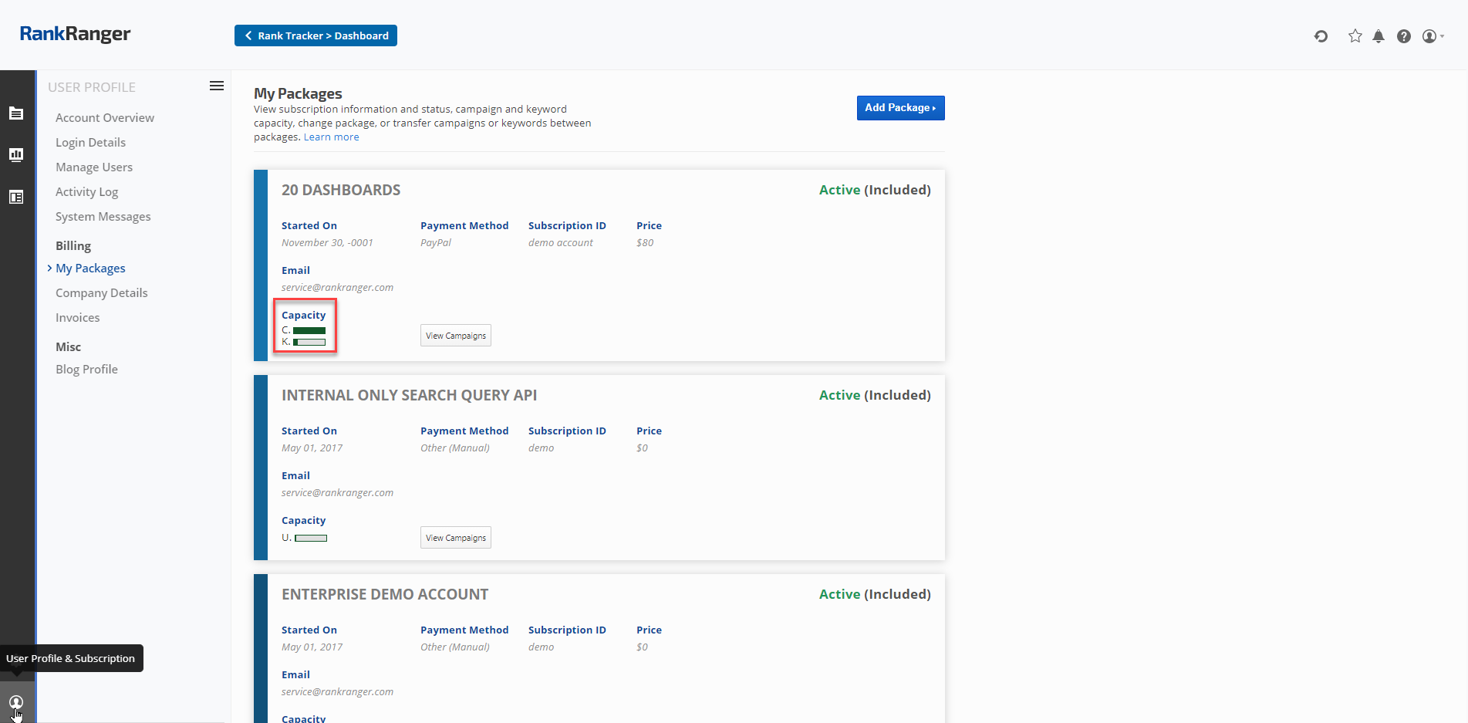Open the Add Package dropdown button
The height and width of the screenshot is (723, 1468).
pyautogui.click(x=900, y=108)
